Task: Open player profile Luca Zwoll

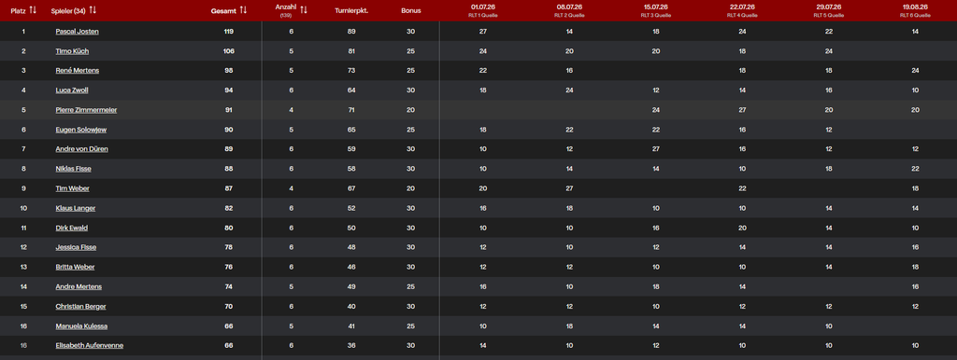Action: click(72, 90)
